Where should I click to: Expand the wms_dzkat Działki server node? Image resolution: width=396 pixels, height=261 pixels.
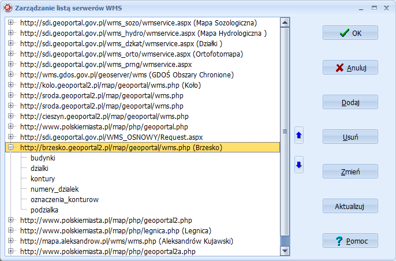pyautogui.click(x=10, y=43)
